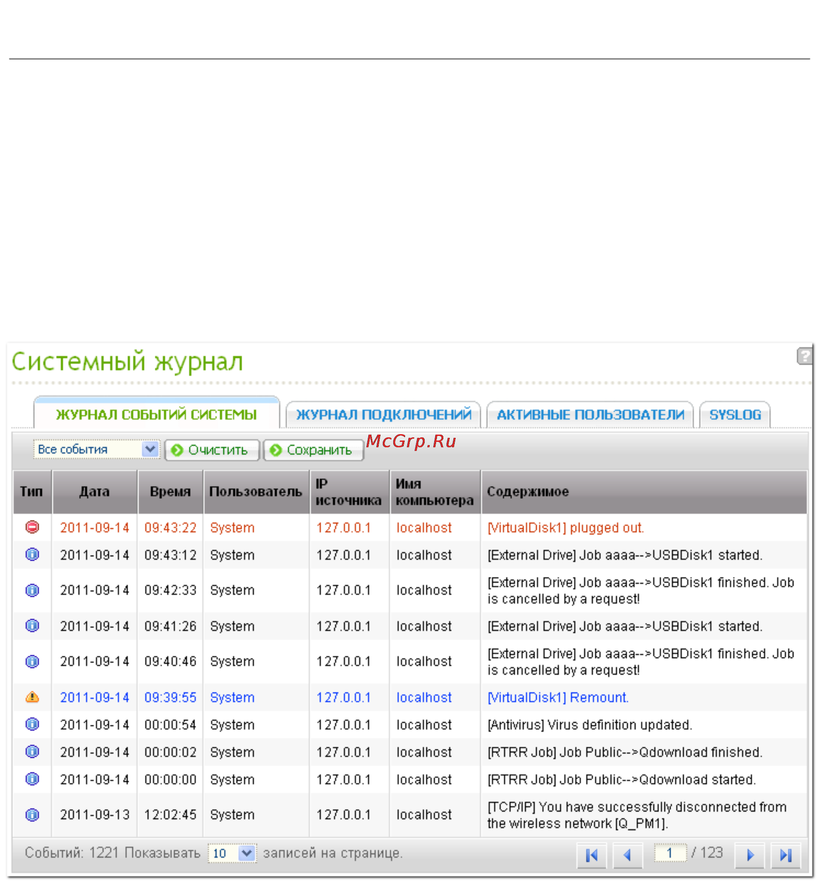Click 'Событий: 1221' status text

[x=71, y=853]
